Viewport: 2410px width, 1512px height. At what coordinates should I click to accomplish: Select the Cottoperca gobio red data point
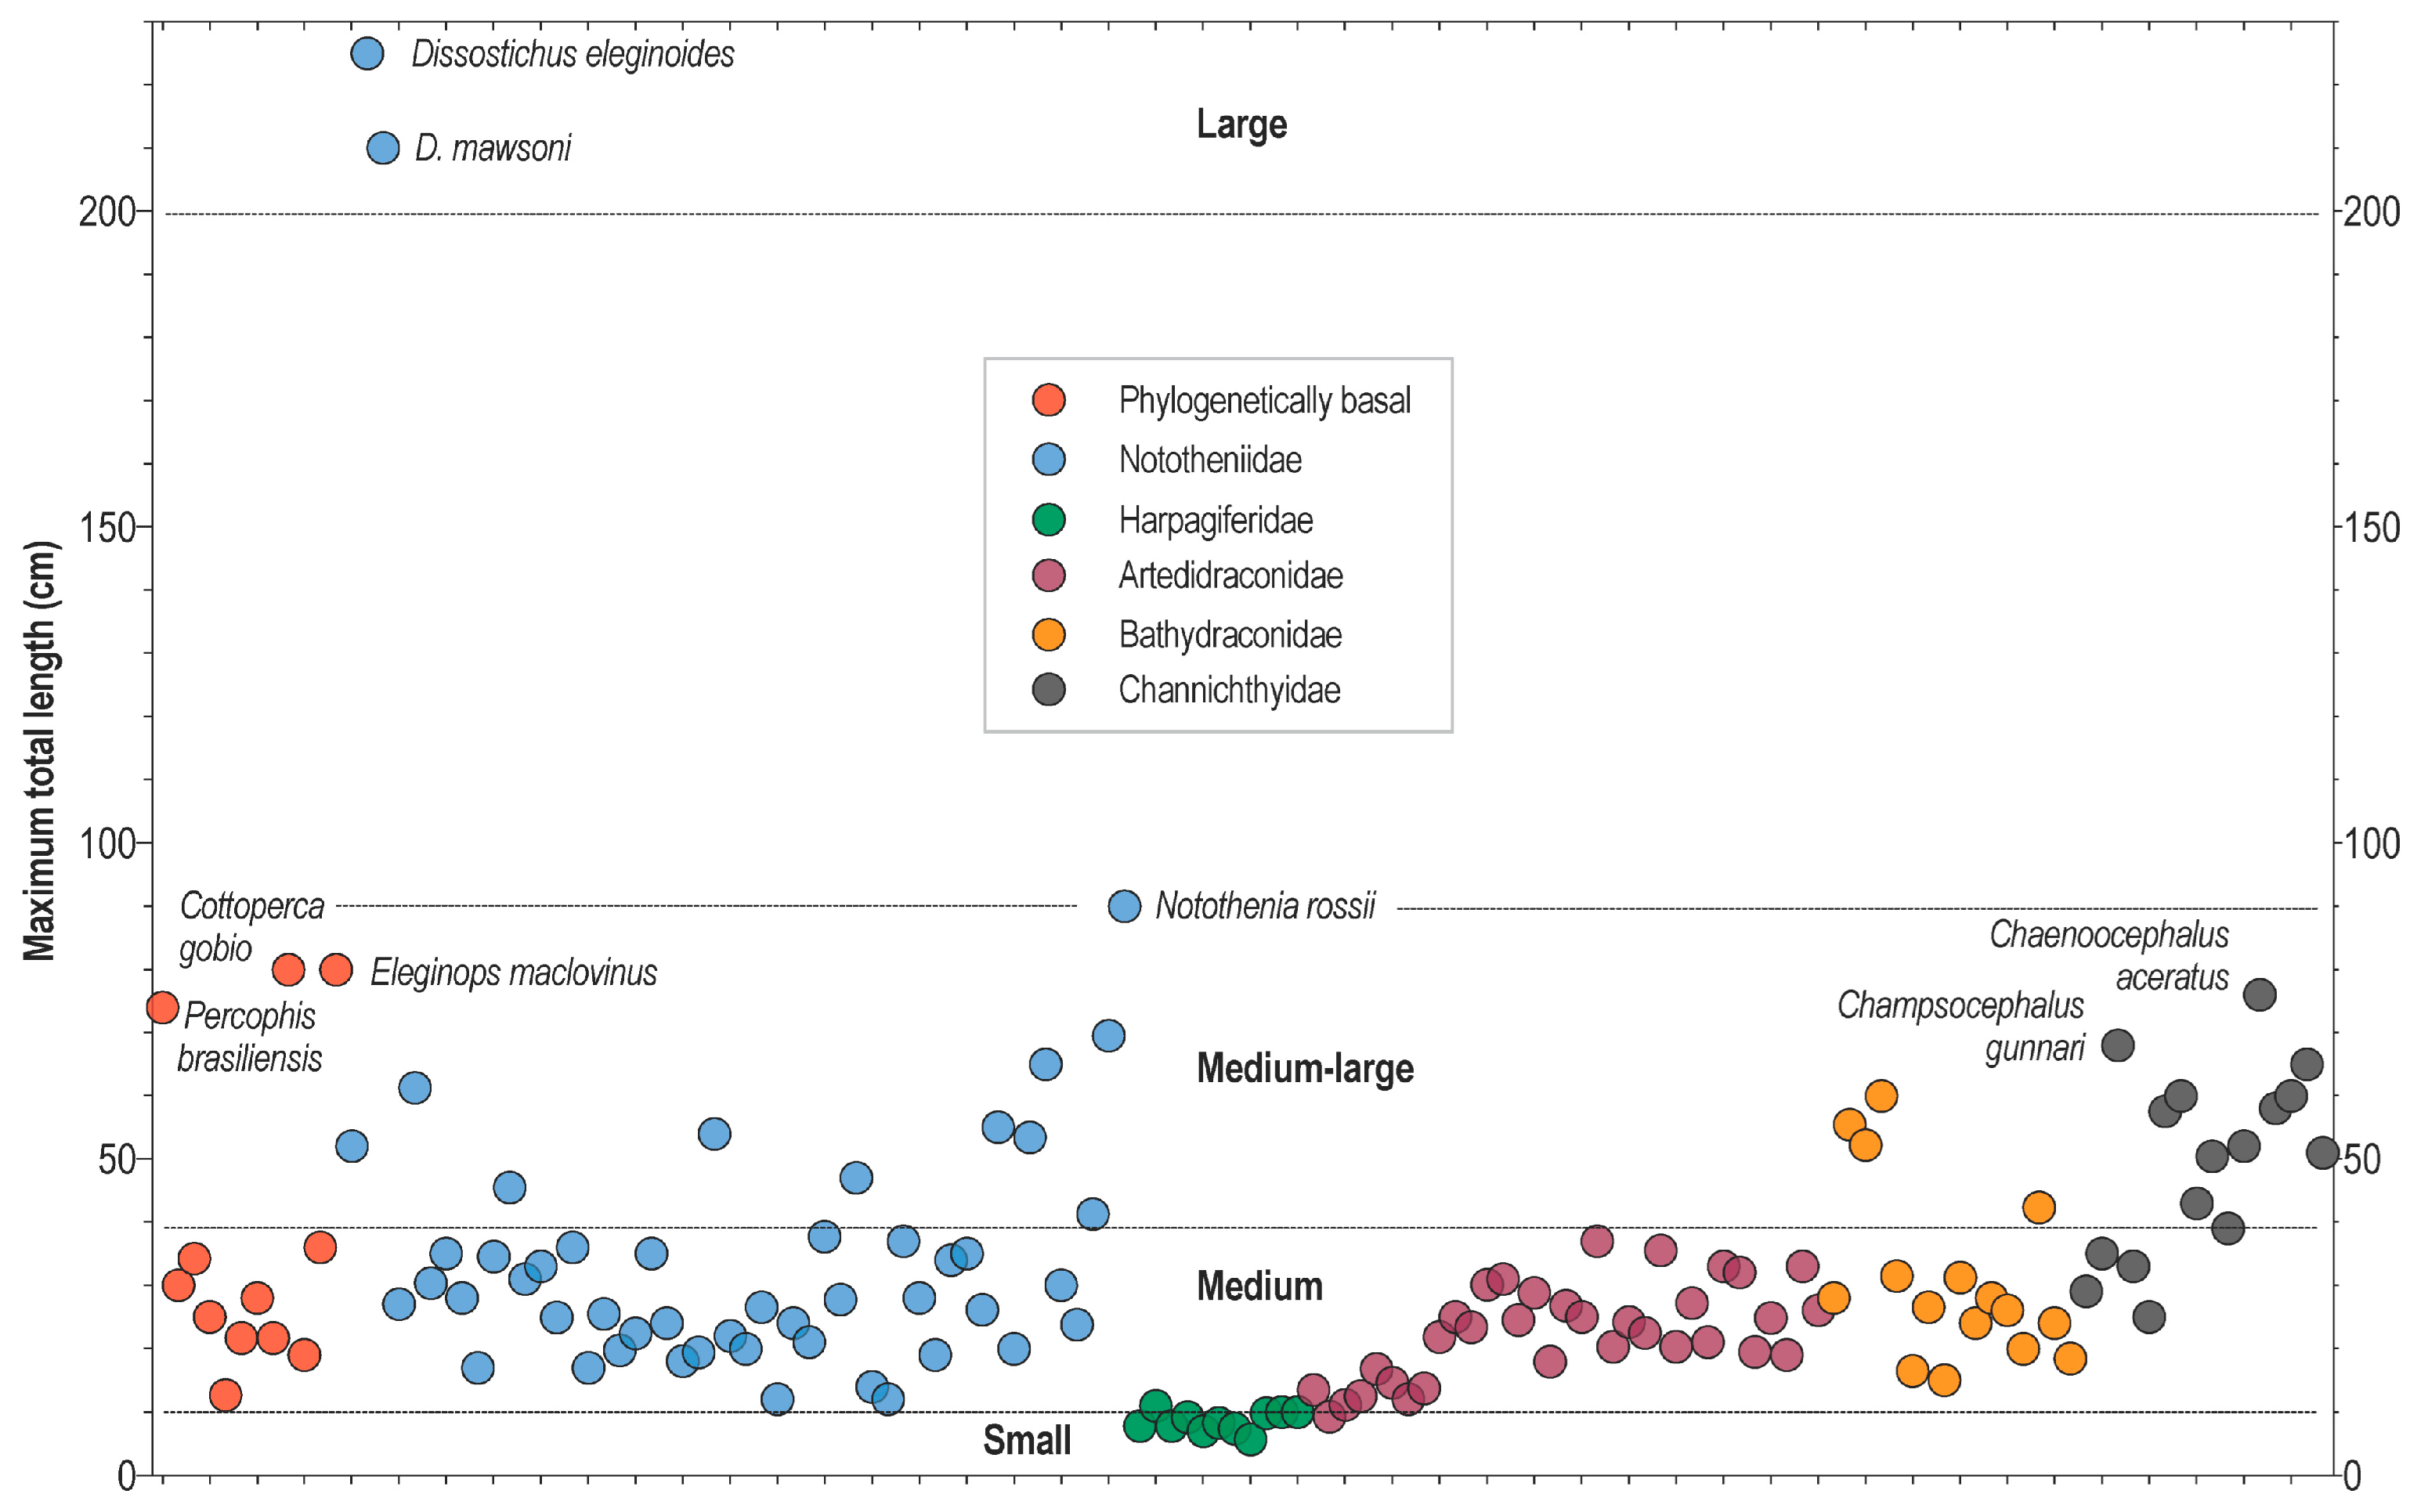click(288, 969)
